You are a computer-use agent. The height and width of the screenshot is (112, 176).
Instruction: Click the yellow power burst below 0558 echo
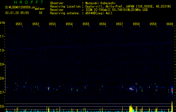click(131, 108)
